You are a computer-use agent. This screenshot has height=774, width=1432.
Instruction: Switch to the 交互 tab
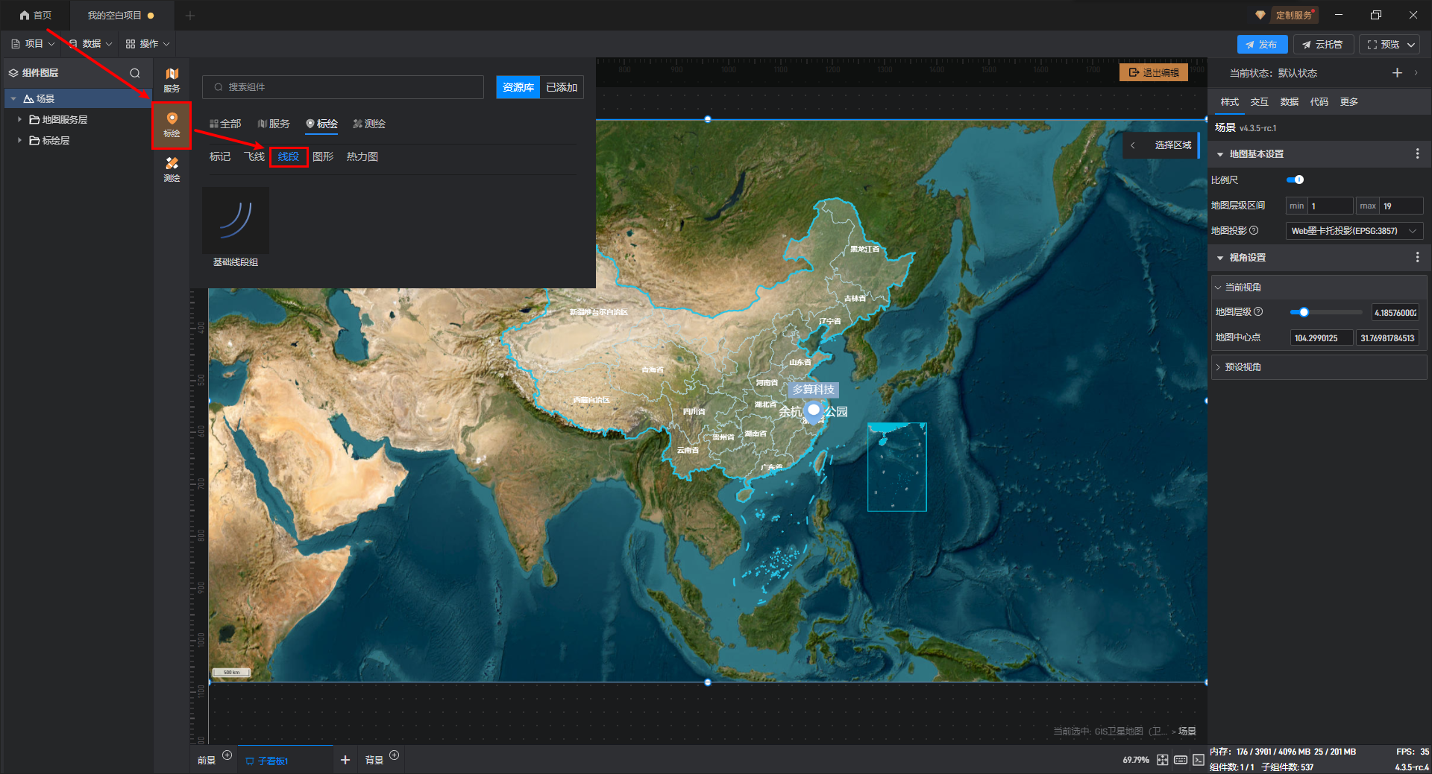tap(1259, 102)
